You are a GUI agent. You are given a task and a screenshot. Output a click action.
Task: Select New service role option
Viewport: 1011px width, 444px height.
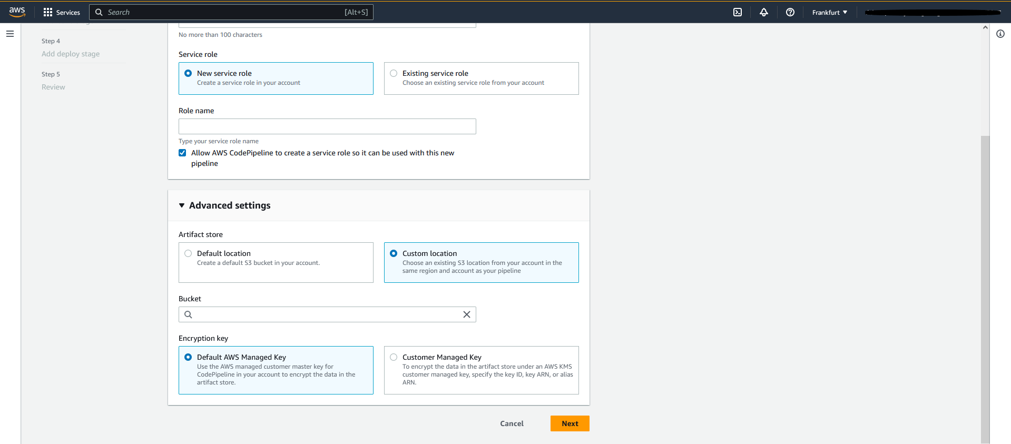pos(276,78)
